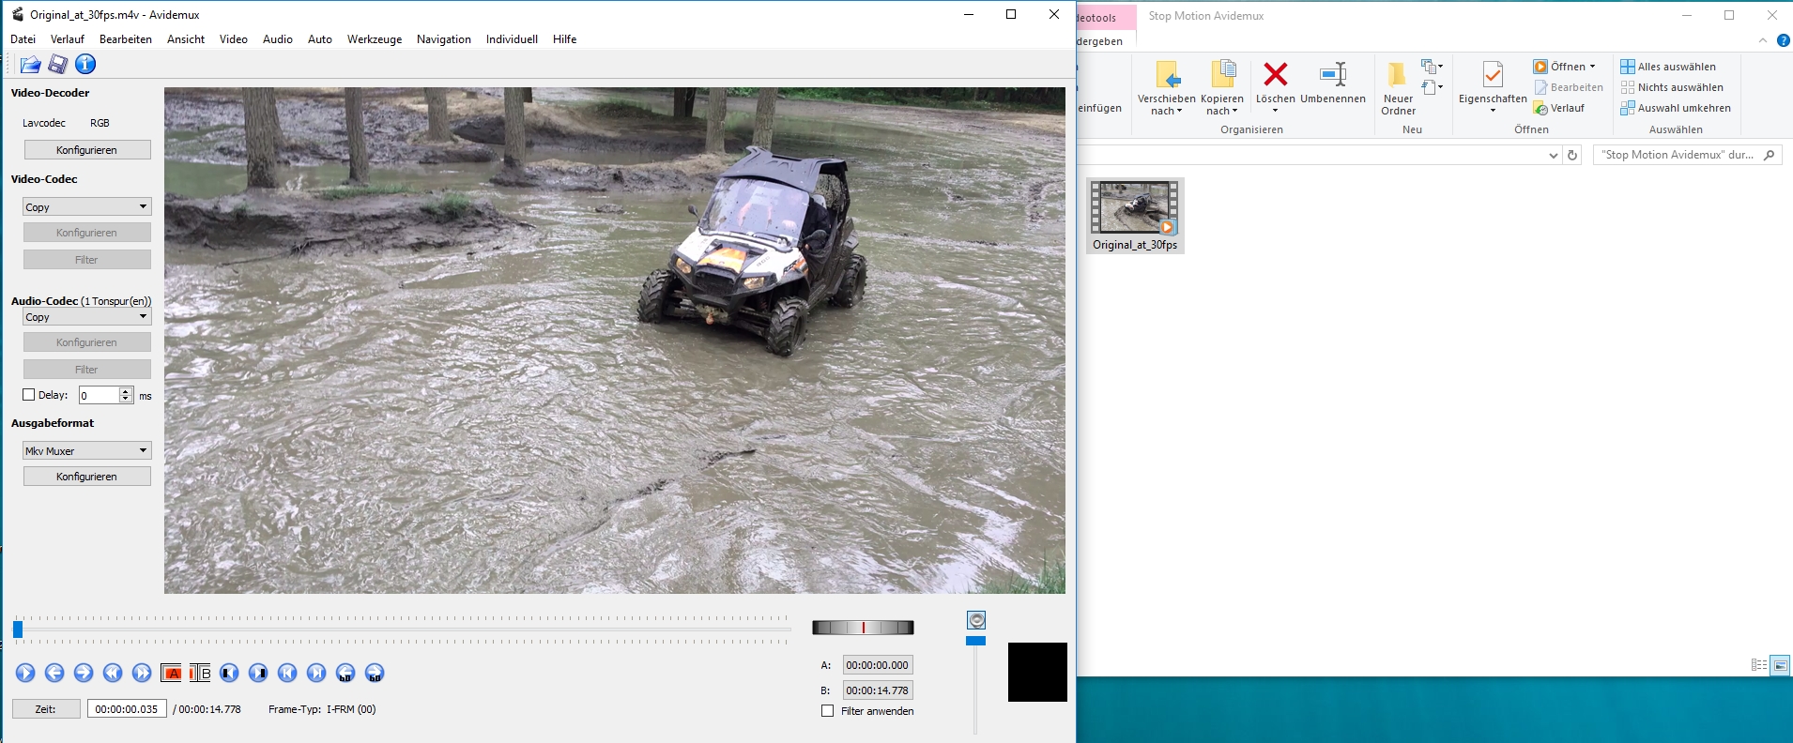
Task: Click Konfigurieren under Video-Decoder
Action: [86, 150]
